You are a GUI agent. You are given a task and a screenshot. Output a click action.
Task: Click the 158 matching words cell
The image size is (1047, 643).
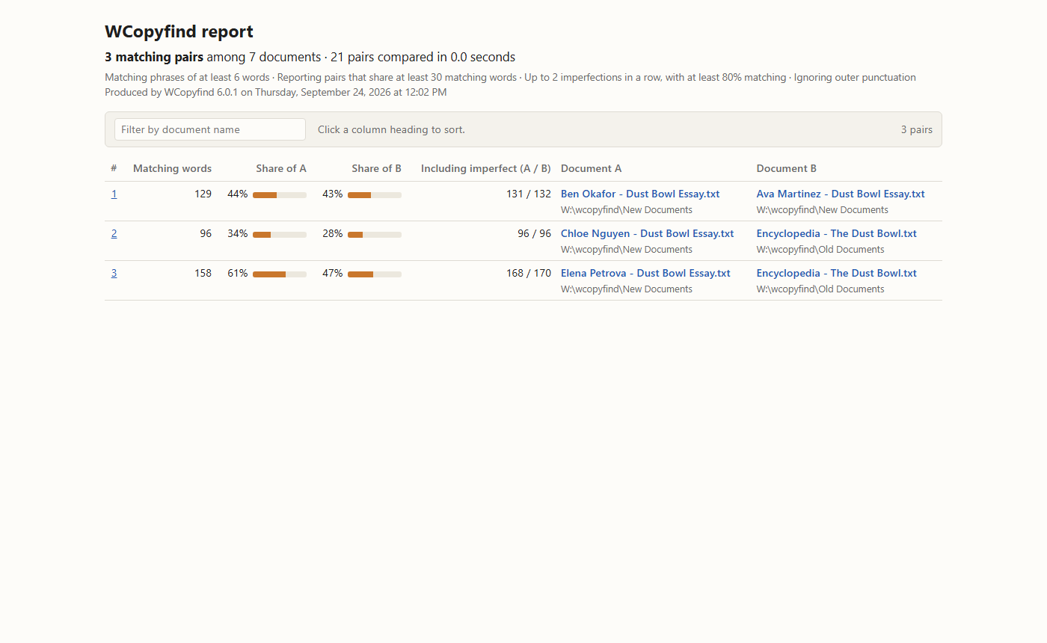tap(203, 273)
